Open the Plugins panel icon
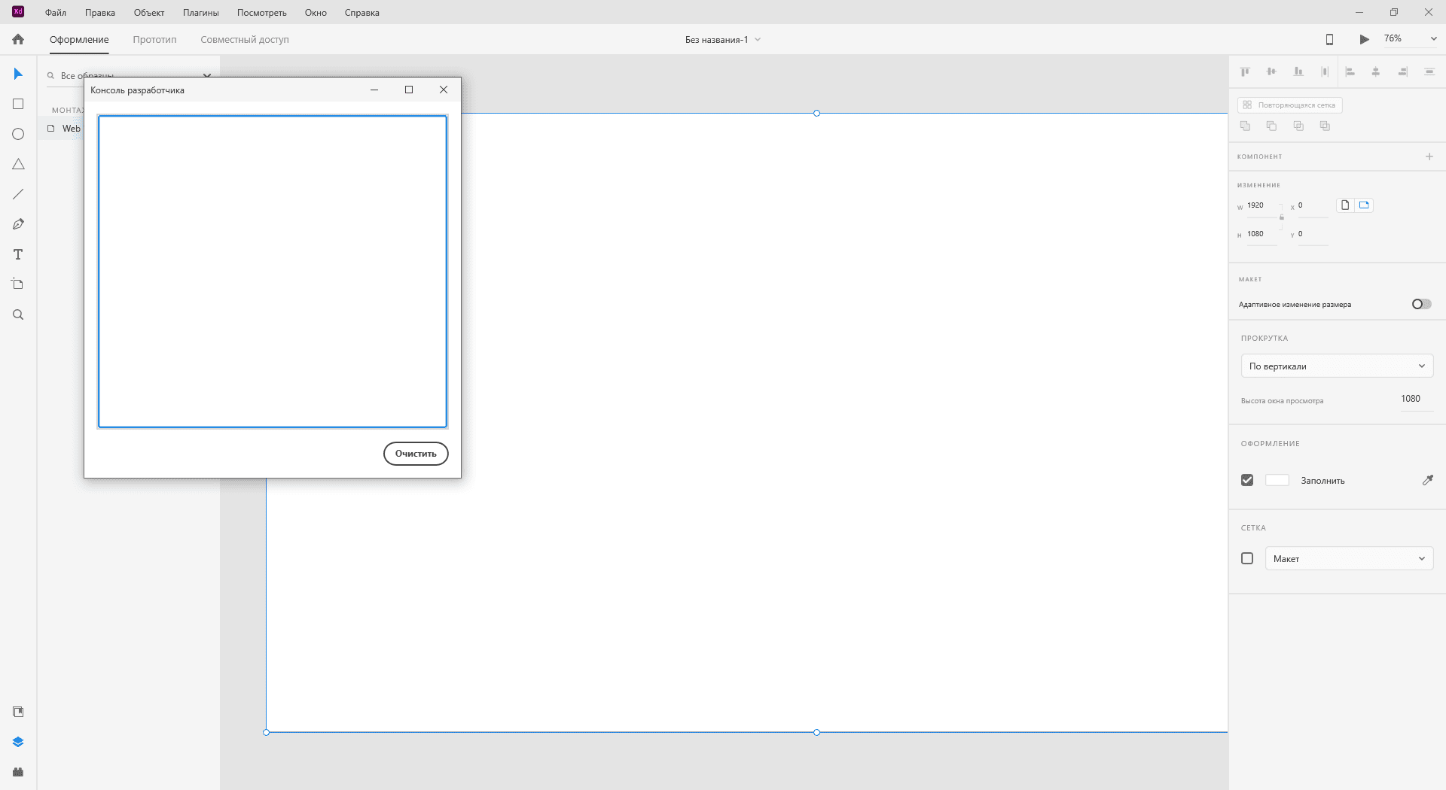Viewport: 1446px width, 790px height. (18, 772)
